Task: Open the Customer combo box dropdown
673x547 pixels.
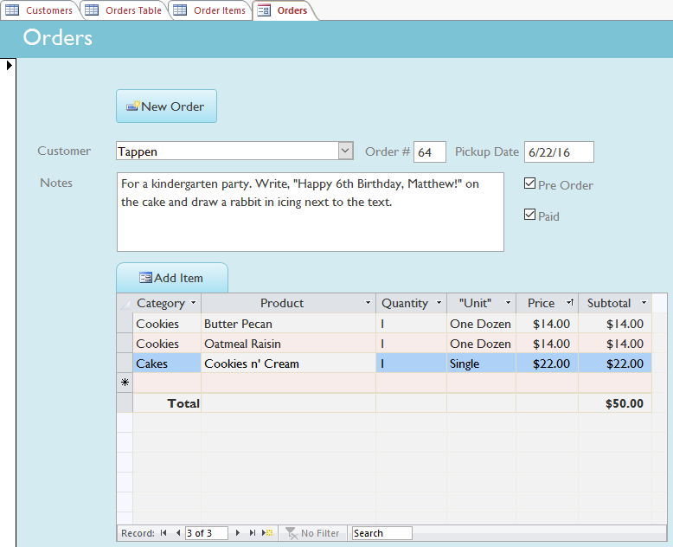Action: (x=345, y=151)
